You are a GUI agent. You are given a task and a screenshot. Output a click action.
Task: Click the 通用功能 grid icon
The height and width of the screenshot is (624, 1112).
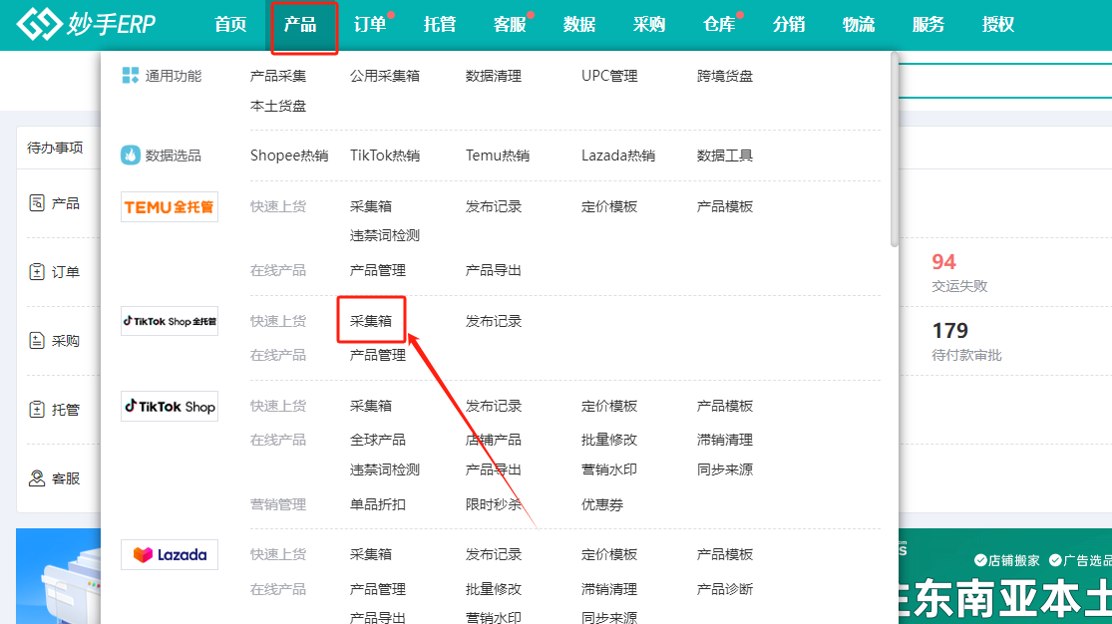click(131, 76)
